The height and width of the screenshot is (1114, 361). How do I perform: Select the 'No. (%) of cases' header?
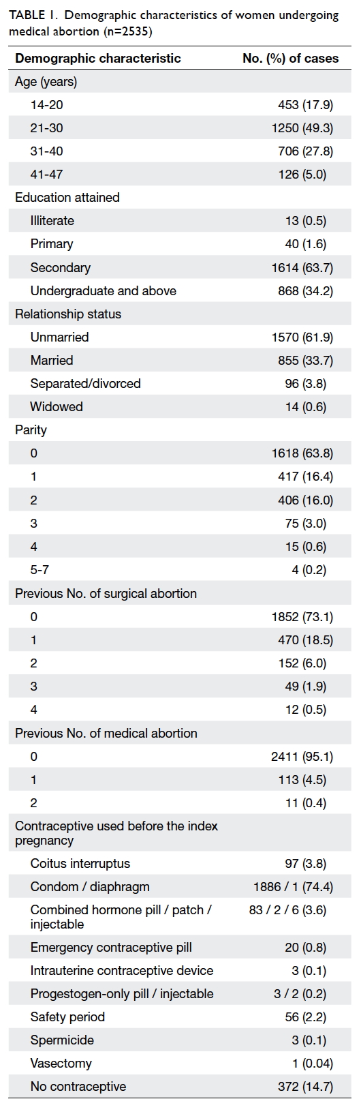(x=291, y=59)
